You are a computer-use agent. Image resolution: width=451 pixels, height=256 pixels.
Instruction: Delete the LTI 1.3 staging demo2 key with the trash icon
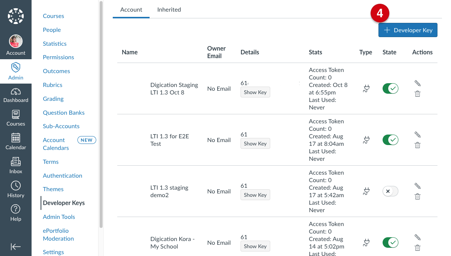(x=418, y=196)
